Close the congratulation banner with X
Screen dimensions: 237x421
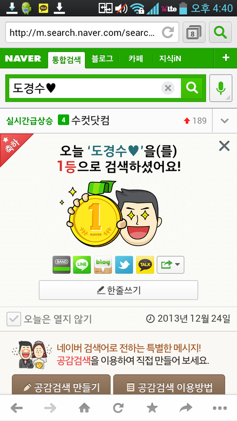pos(224,146)
